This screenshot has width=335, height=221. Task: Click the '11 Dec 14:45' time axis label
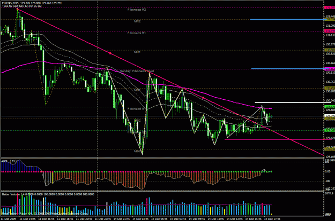click(x=27, y=219)
